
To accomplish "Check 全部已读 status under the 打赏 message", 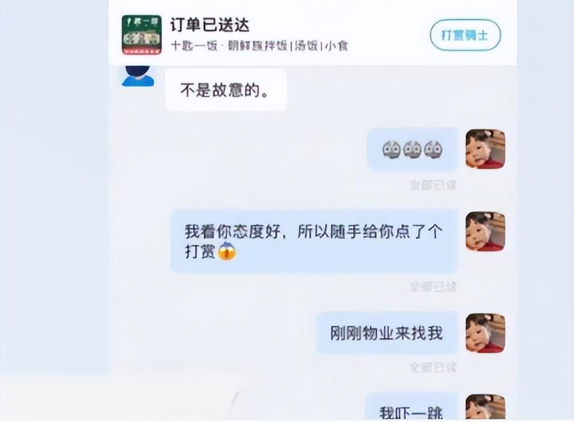I will tap(433, 287).
